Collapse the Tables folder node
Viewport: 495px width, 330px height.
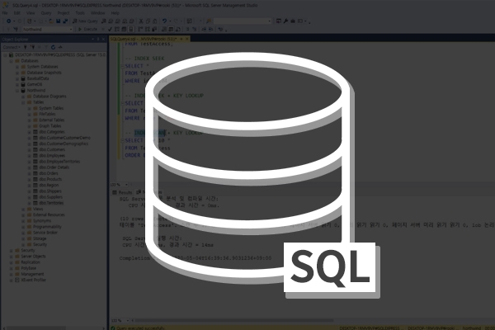[23, 102]
